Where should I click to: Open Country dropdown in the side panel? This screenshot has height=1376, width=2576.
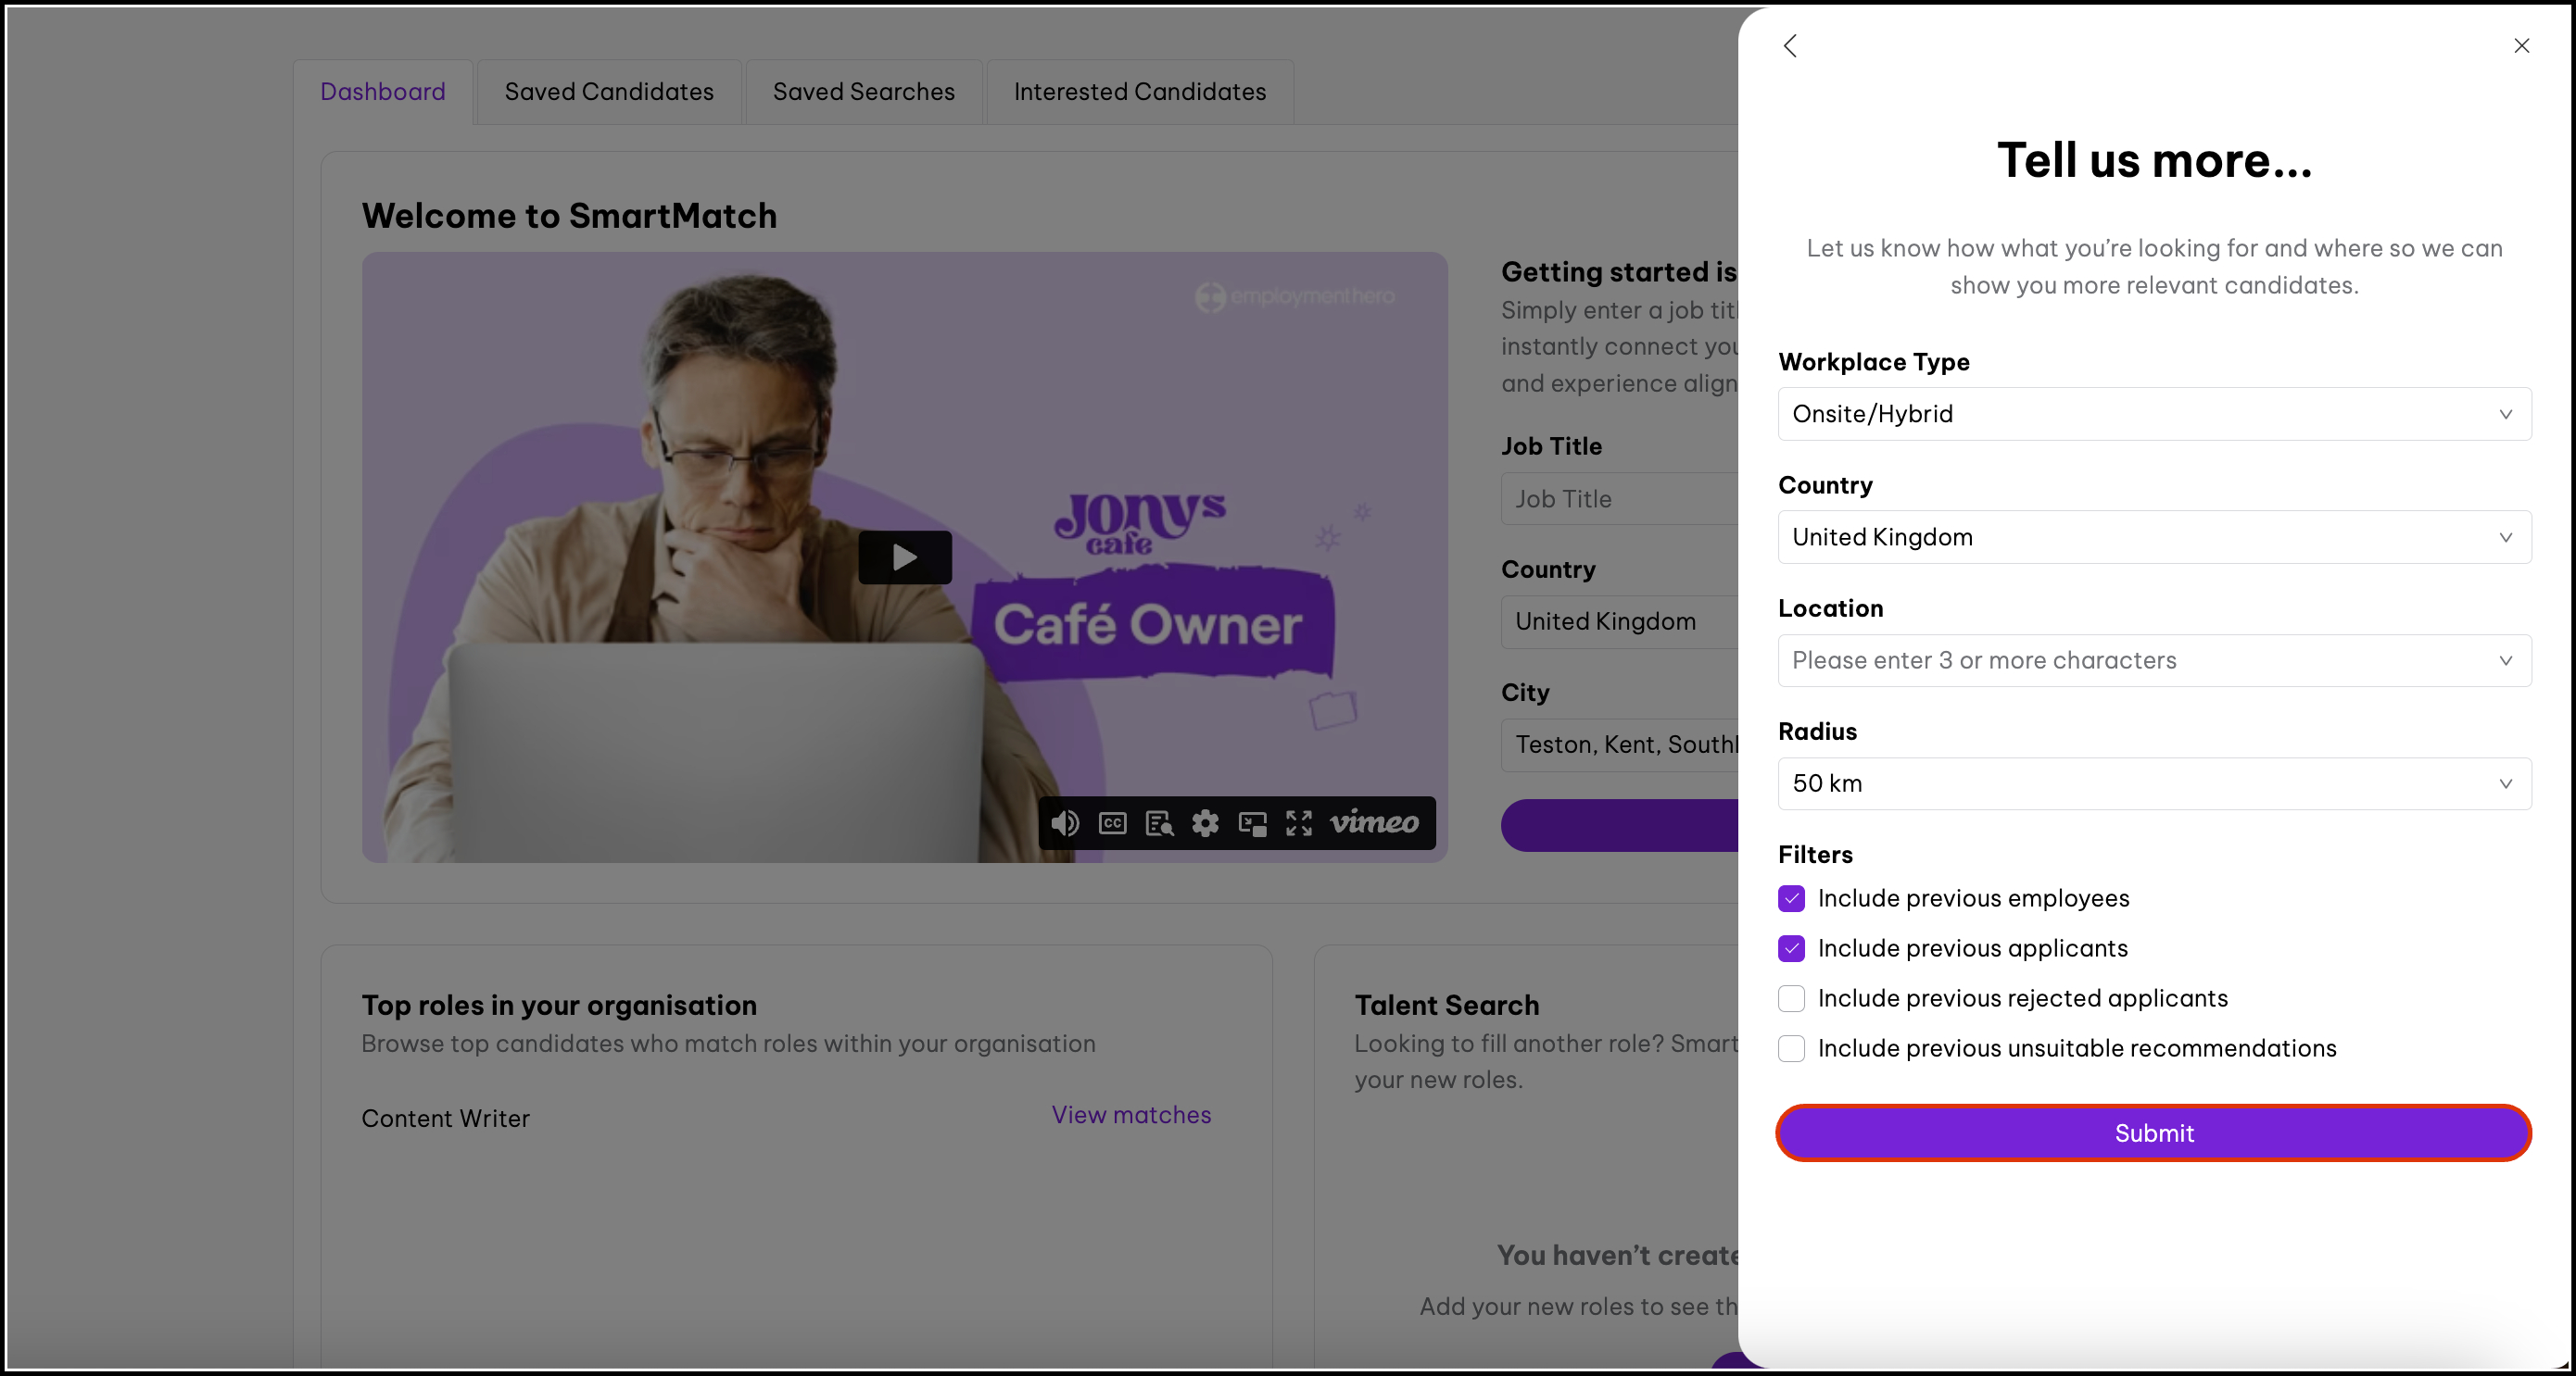pos(2153,538)
